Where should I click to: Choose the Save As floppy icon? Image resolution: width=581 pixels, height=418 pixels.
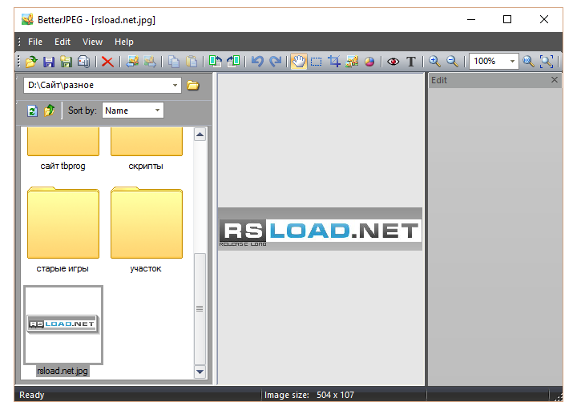(67, 61)
